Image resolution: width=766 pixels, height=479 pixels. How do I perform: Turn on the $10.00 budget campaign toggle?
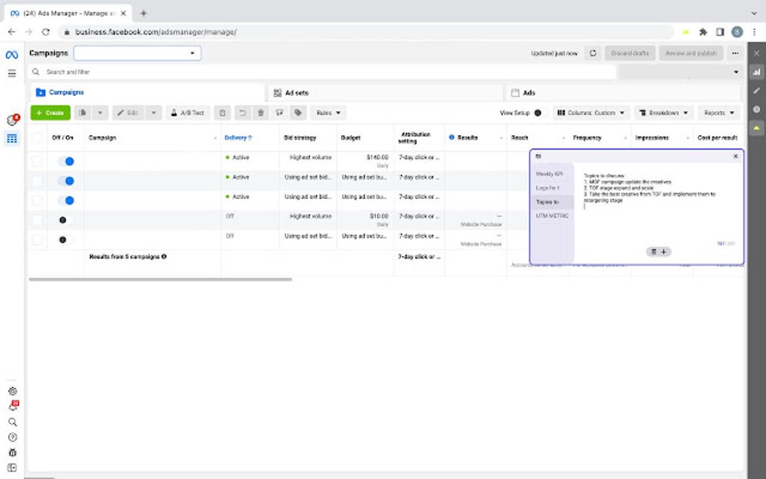click(x=66, y=220)
